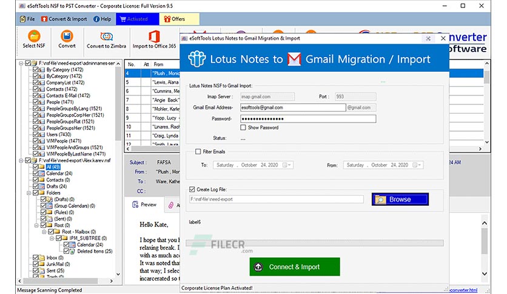Click the dialog's expand icon beside close
Image resolution: width=507 pixels, height=294 pixels.
click(428, 38)
